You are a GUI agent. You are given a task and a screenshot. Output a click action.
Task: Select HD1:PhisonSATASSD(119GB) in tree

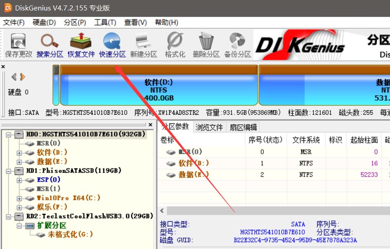point(74,171)
